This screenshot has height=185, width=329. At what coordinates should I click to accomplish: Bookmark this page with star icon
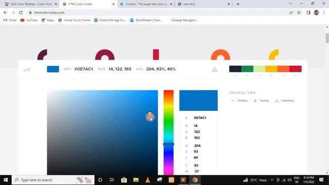click(x=299, y=12)
